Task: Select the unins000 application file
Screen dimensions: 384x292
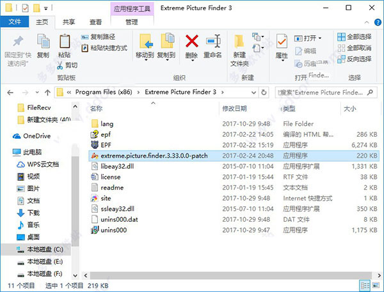Action: click(234, 230)
